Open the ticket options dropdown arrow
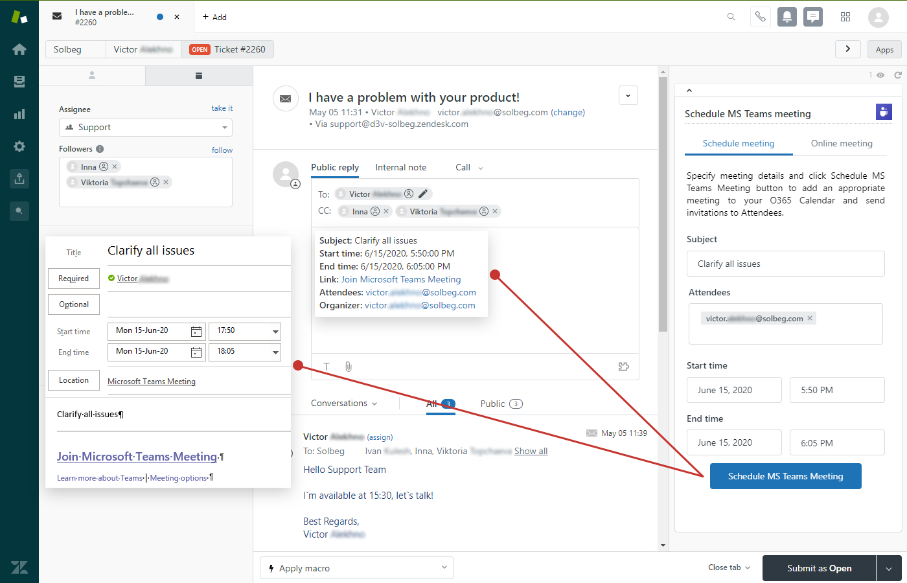Viewport: 907px width, 583px height. click(x=628, y=95)
